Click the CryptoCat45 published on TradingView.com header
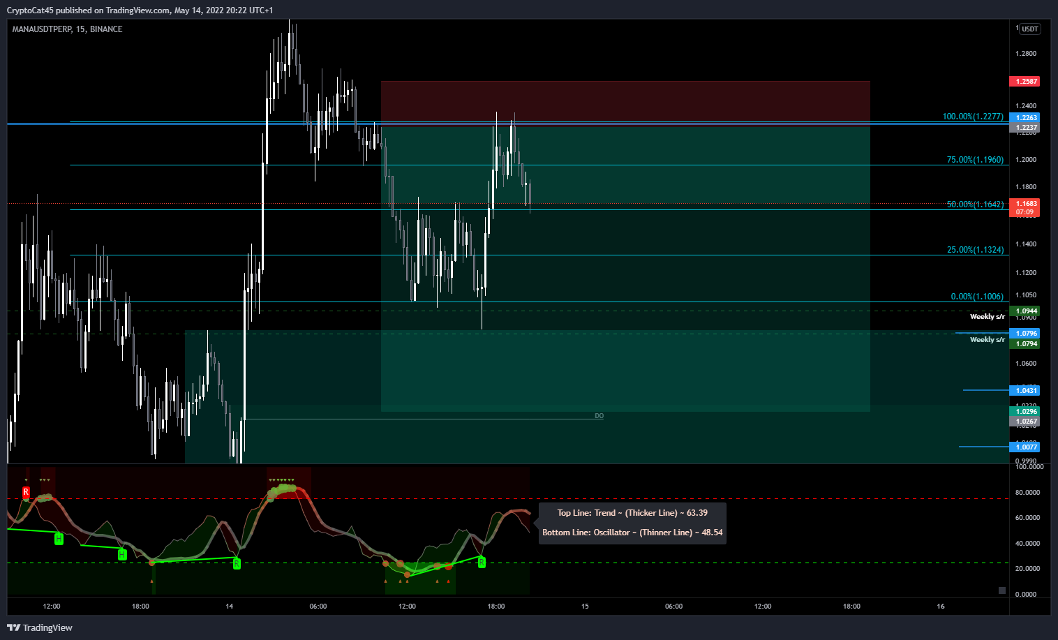This screenshot has width=1058, height=640. pyautogui.click(x=140, y=10)
